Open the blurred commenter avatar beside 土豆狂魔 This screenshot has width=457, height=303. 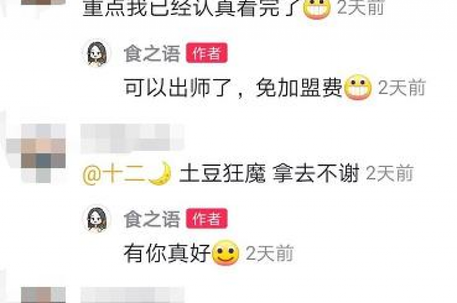(36, 153)
